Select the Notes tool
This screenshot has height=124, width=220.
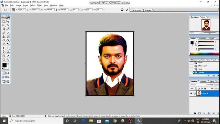4,56
